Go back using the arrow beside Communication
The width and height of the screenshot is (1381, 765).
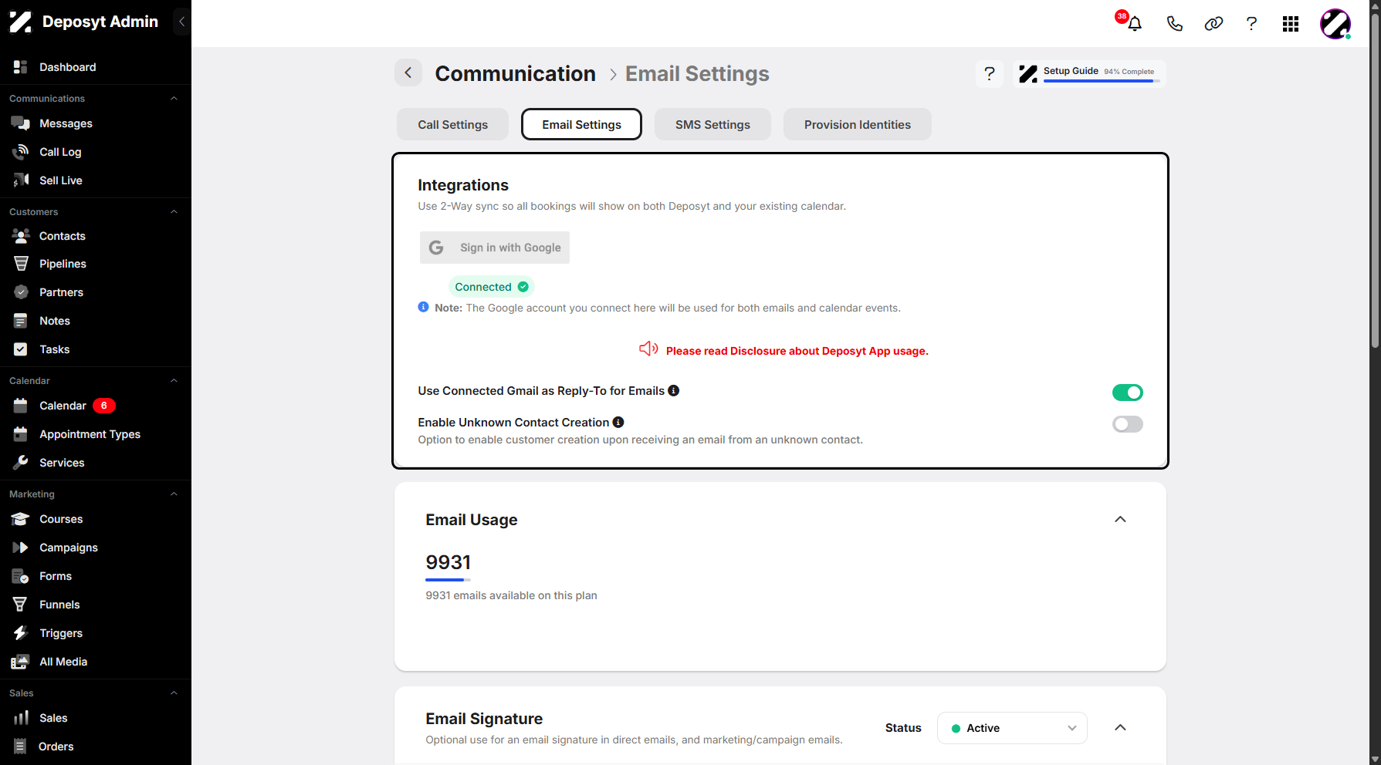tap(408, 73)
